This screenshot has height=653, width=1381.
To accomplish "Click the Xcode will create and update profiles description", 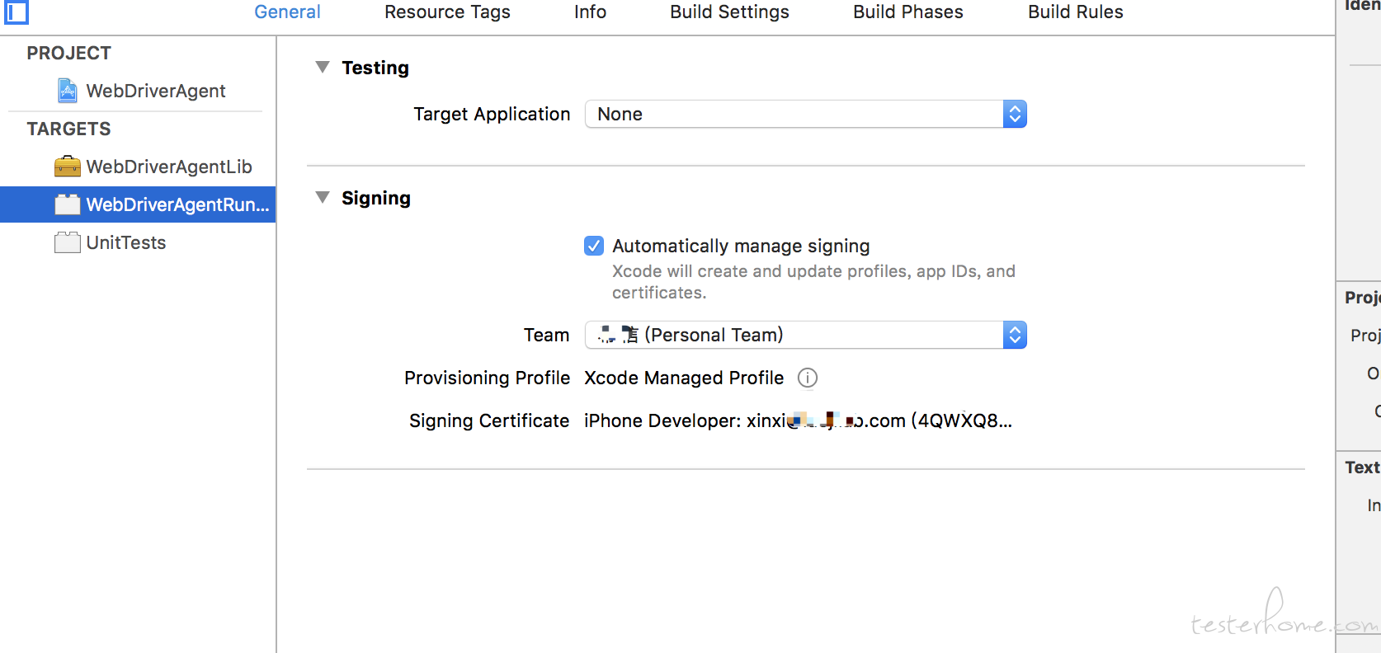I will click(x=813, y=282).
